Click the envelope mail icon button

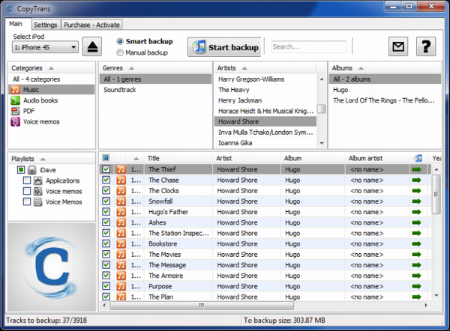tap(398, 46)
